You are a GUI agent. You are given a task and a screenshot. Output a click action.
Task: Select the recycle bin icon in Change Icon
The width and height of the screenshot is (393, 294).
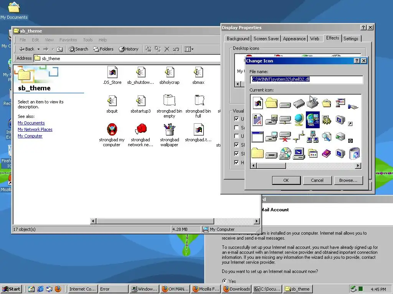click(x=354, y=153)
